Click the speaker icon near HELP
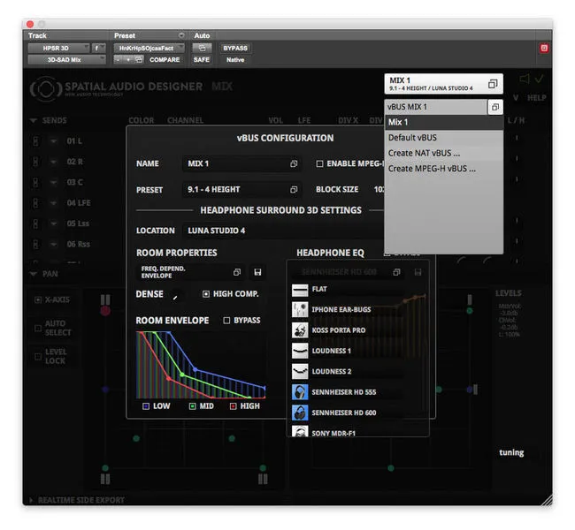The width and height of the screenshot is (575, 530). (525, 79)
